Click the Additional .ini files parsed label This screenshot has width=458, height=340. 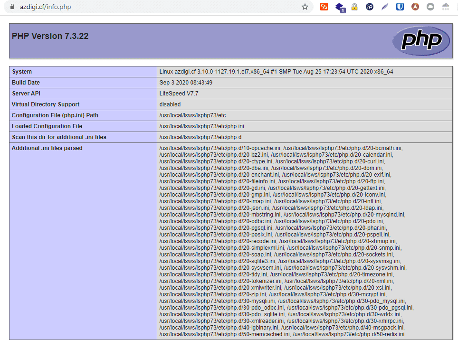pyautogui.click(x=47, y=148)
